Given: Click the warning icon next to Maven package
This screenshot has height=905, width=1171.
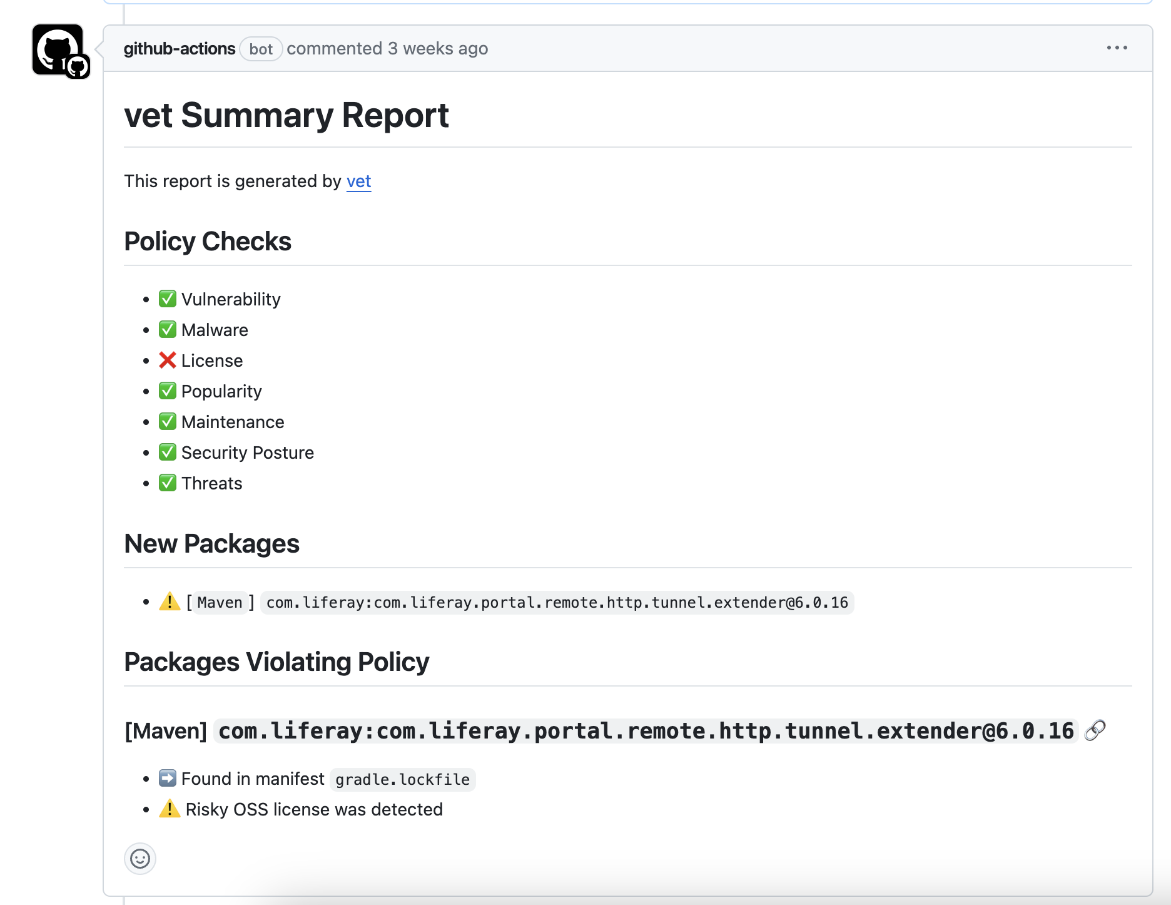Looking at the screenshot, I should coord(168,602).
